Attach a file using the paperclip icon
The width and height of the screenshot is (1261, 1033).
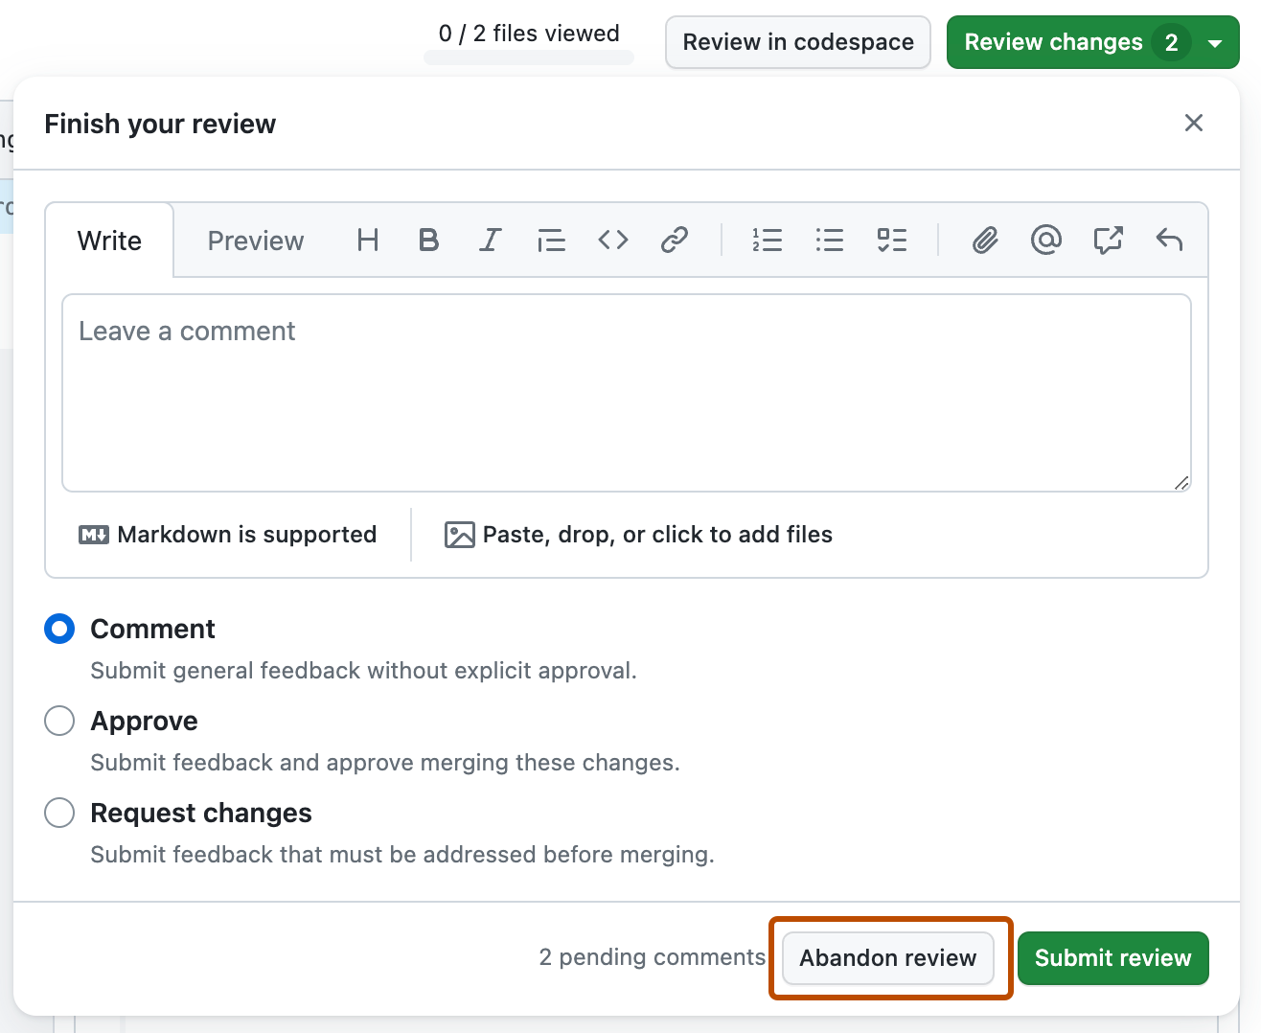point(984,240)
